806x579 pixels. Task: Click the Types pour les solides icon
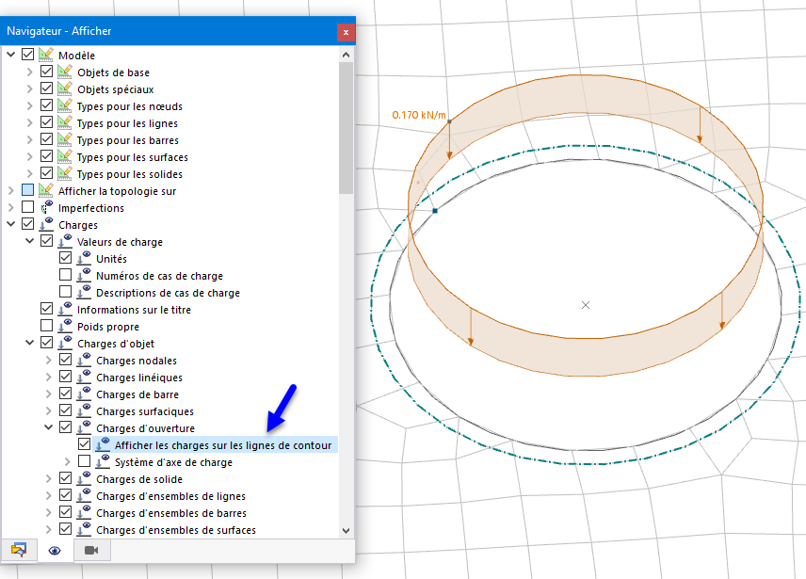[x=65, y=173]
